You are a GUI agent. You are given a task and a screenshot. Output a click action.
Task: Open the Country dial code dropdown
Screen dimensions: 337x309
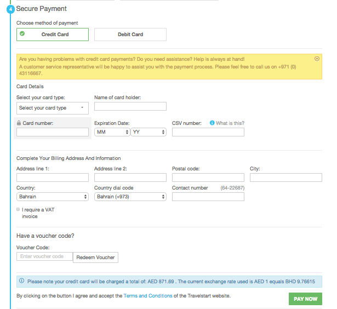130,197
